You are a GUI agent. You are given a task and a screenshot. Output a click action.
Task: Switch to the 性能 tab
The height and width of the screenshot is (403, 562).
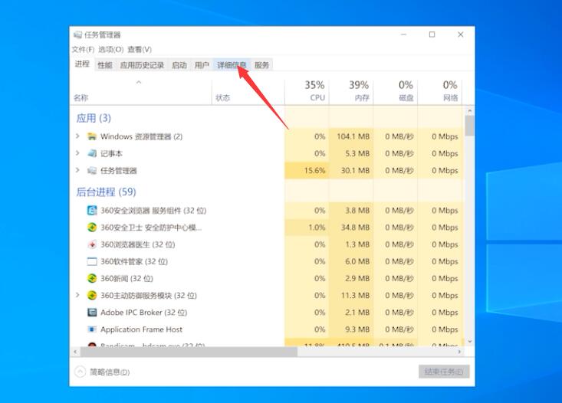click(105, 65)
